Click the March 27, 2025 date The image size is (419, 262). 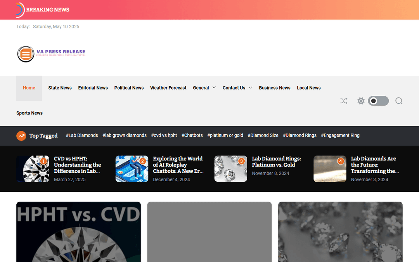[x=70, y=179]
